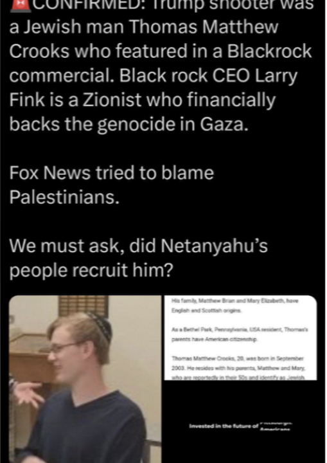
Task: Click the 'Fink is a Zionist who financially' line
Action: tap(142, 100)
